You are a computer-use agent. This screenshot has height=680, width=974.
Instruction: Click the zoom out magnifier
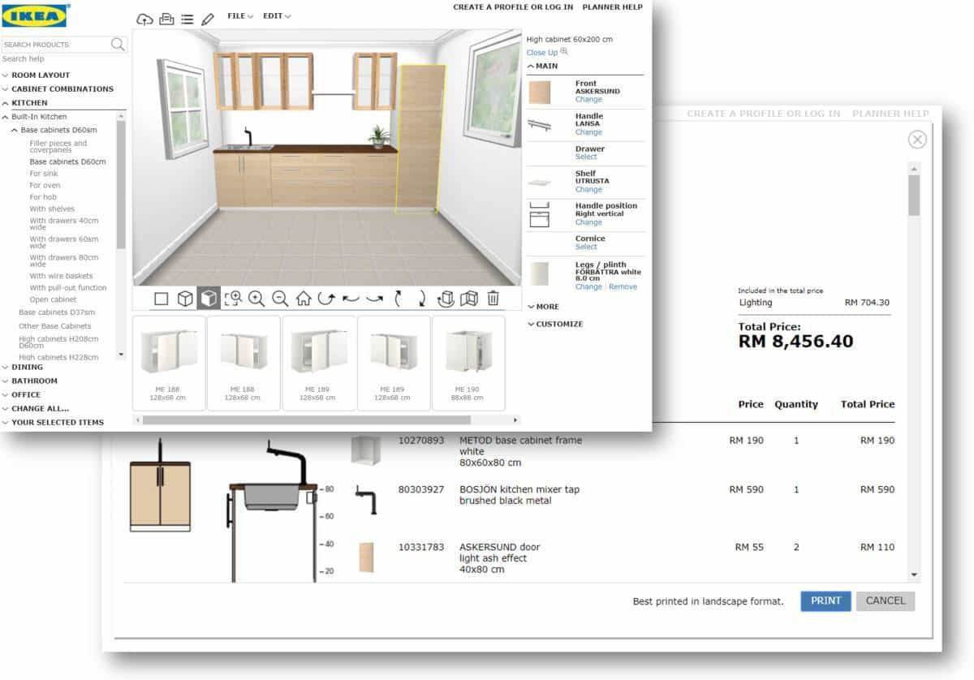pos(280,299)
